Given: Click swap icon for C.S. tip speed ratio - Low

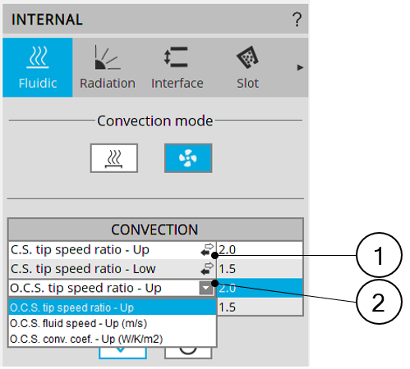Looking at the screenshot, I should click(207, 269).
